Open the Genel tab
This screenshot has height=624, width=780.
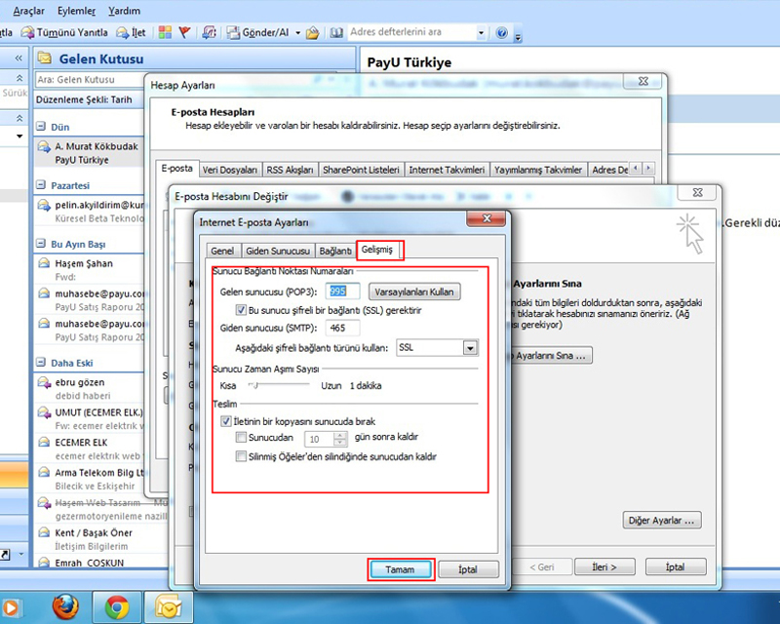pos(222,251)
